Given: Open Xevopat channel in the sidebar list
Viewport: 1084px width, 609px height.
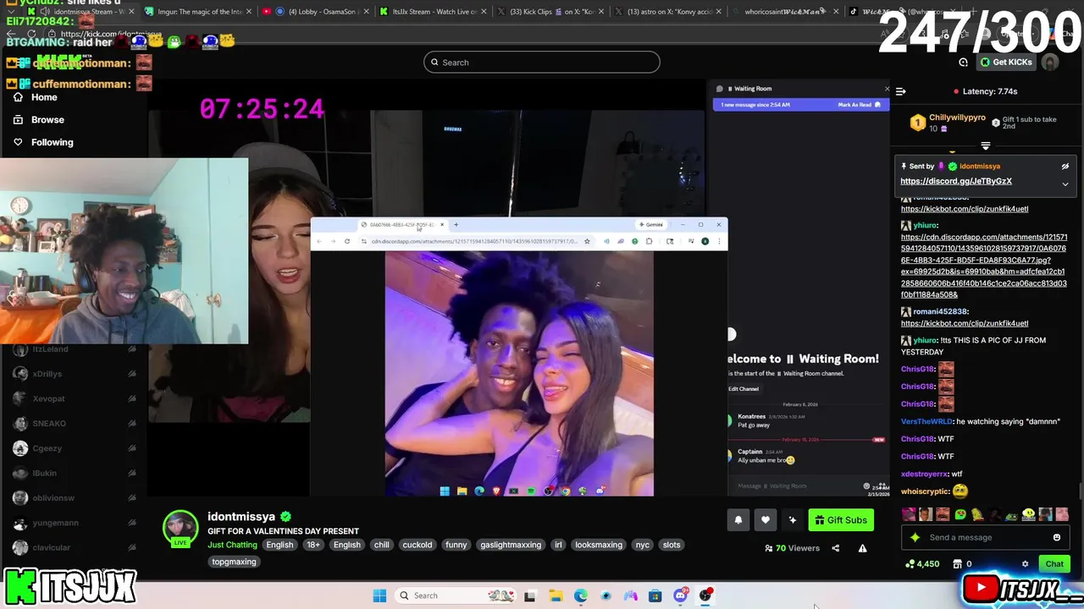Looking at the screenshot, I should pos(48,398).
